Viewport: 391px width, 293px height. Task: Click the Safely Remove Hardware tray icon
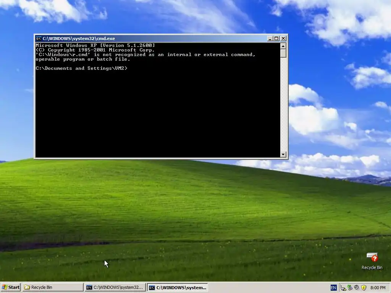[350, 288]
